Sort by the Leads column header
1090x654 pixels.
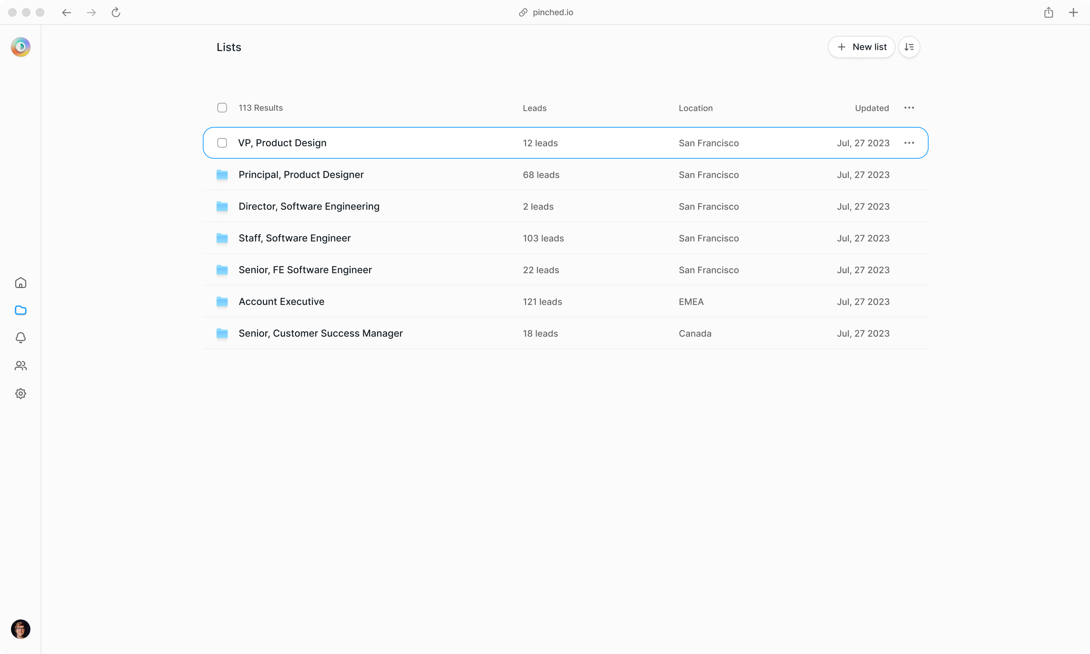click(534, 108)
